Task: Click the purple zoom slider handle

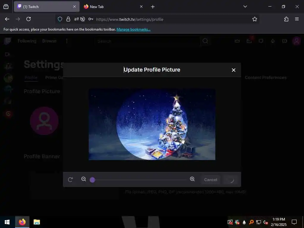Action: pyautogui.click(x=93, y=180)
